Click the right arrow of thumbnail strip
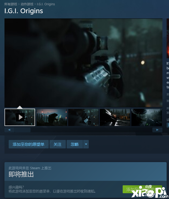Screen dimensions: 169x199 point(157,130)
